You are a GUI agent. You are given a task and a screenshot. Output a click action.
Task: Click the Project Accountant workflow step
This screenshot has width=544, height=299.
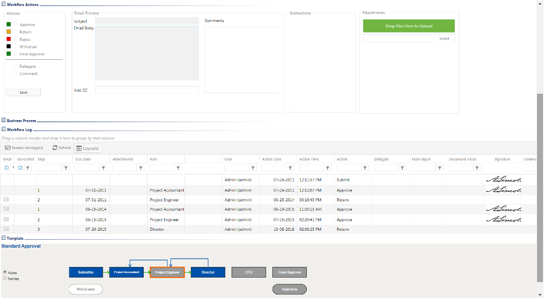[126, 272]
